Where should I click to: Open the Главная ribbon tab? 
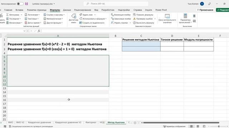pos(8,10)
